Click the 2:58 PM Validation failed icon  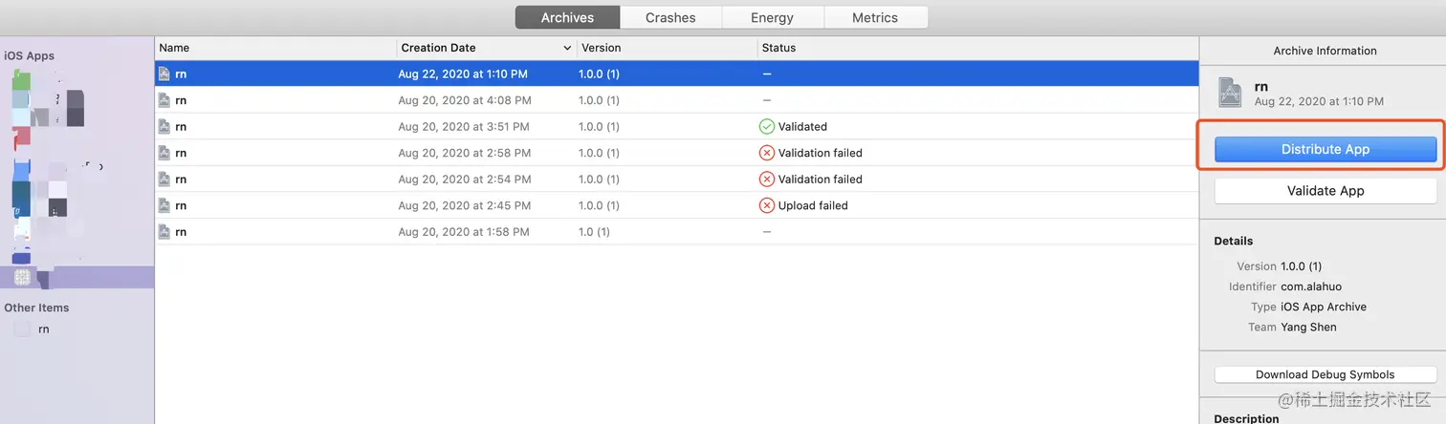pyautogui.click(x=766, y=153)
